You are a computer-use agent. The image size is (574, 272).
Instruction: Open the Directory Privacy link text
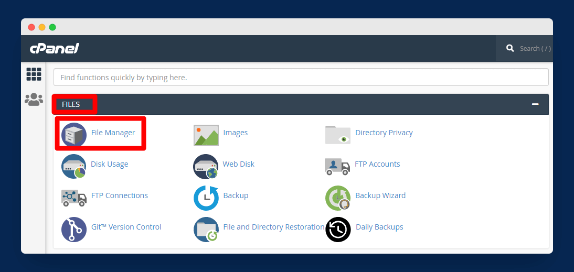(384, 133)
